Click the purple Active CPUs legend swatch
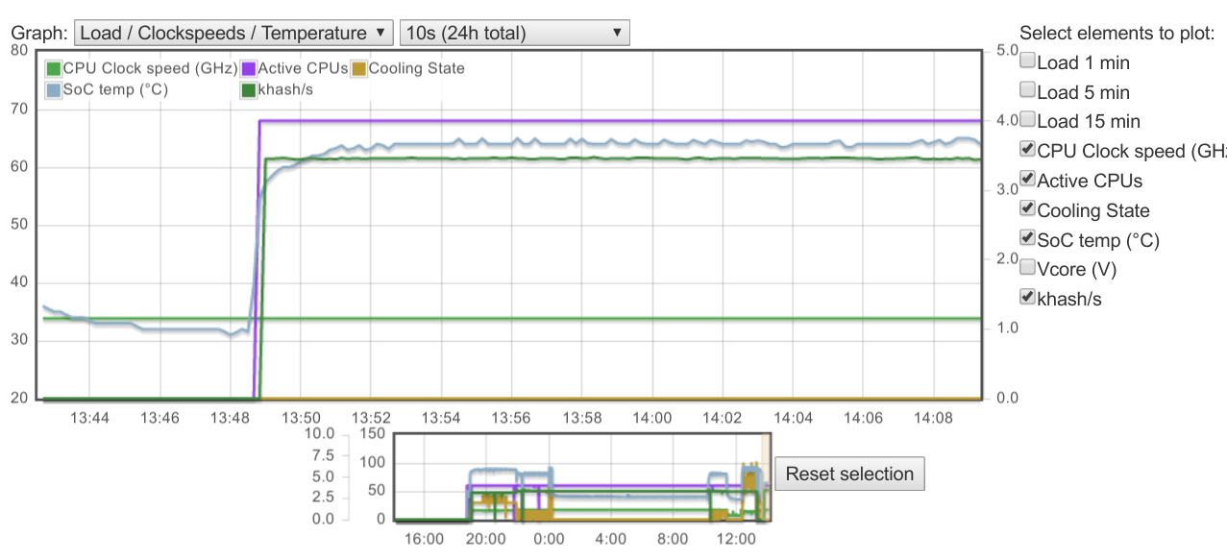Viewport: 1227px width, 560px height. pos(249,69)
